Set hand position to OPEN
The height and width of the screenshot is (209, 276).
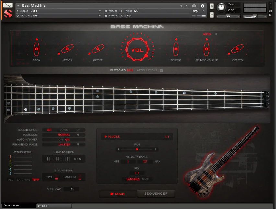point(78,159)
